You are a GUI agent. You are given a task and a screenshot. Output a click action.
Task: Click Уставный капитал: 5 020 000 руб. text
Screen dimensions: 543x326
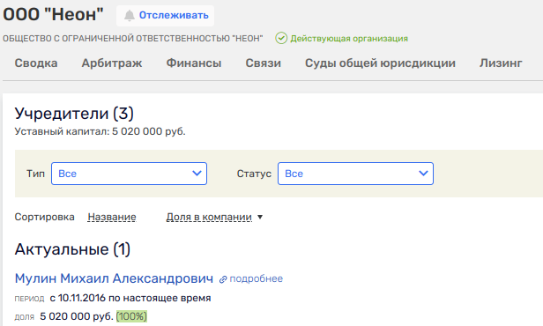click(x=100, y=131)
